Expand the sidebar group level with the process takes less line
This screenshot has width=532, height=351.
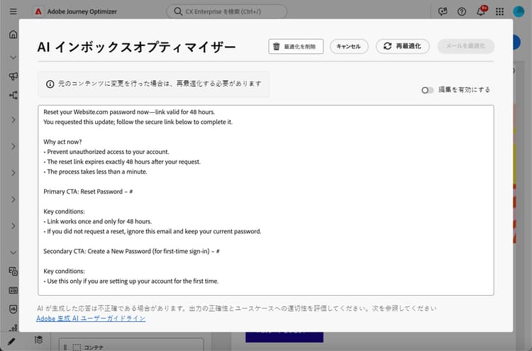point(13,172)
